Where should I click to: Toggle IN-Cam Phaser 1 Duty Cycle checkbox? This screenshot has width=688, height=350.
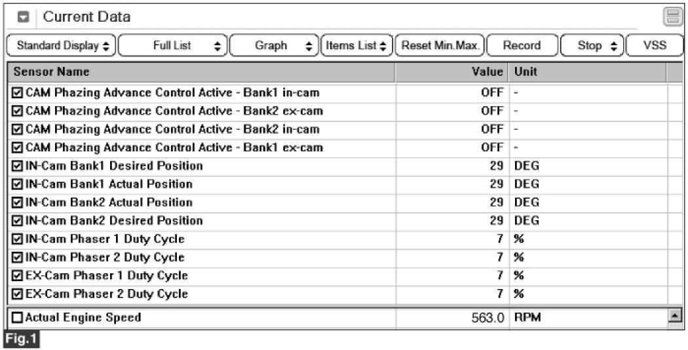[x=17, y=239]
